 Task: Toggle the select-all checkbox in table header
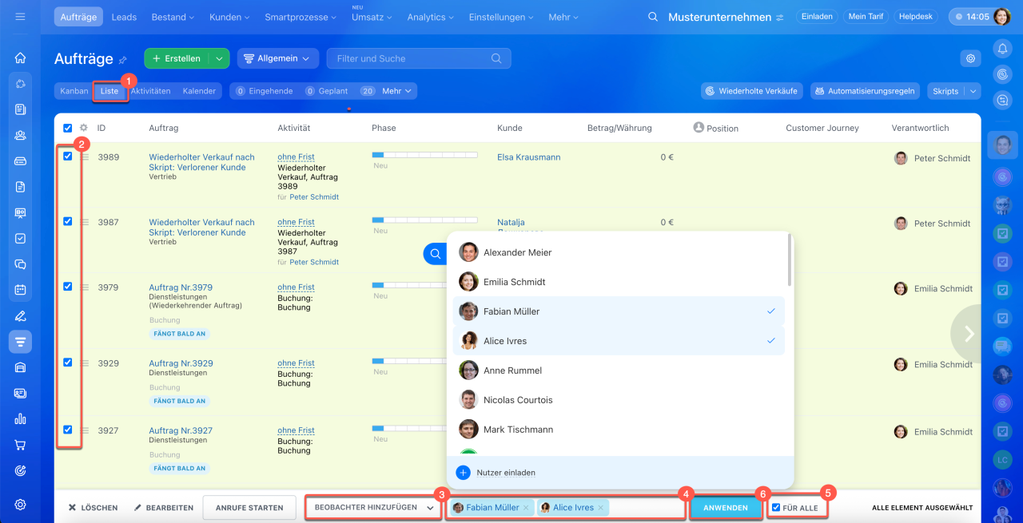click(x=68, y=128)
